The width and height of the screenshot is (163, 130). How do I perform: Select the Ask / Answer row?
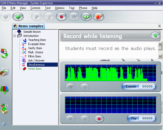point(36,60)
